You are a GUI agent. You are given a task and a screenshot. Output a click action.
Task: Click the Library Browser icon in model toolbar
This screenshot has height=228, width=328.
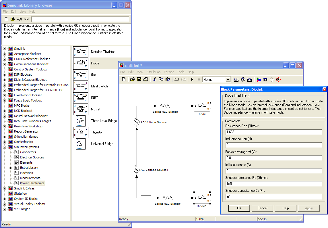point(259,80)
